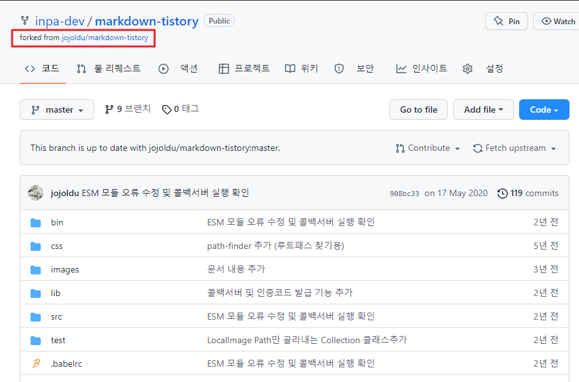579x382 pixels.
Task: Open commit message 문서 내용 추가
Action: (236, 269)
